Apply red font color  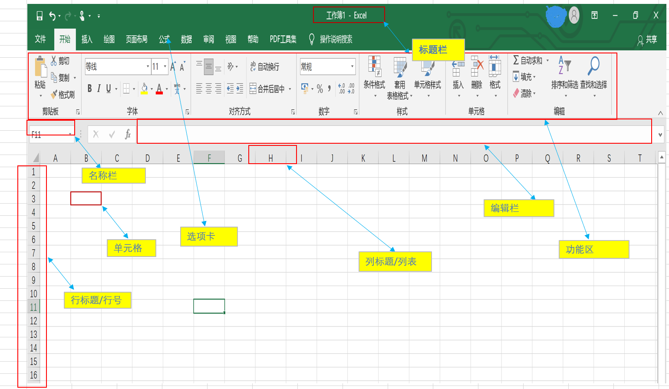pos(159,89)
